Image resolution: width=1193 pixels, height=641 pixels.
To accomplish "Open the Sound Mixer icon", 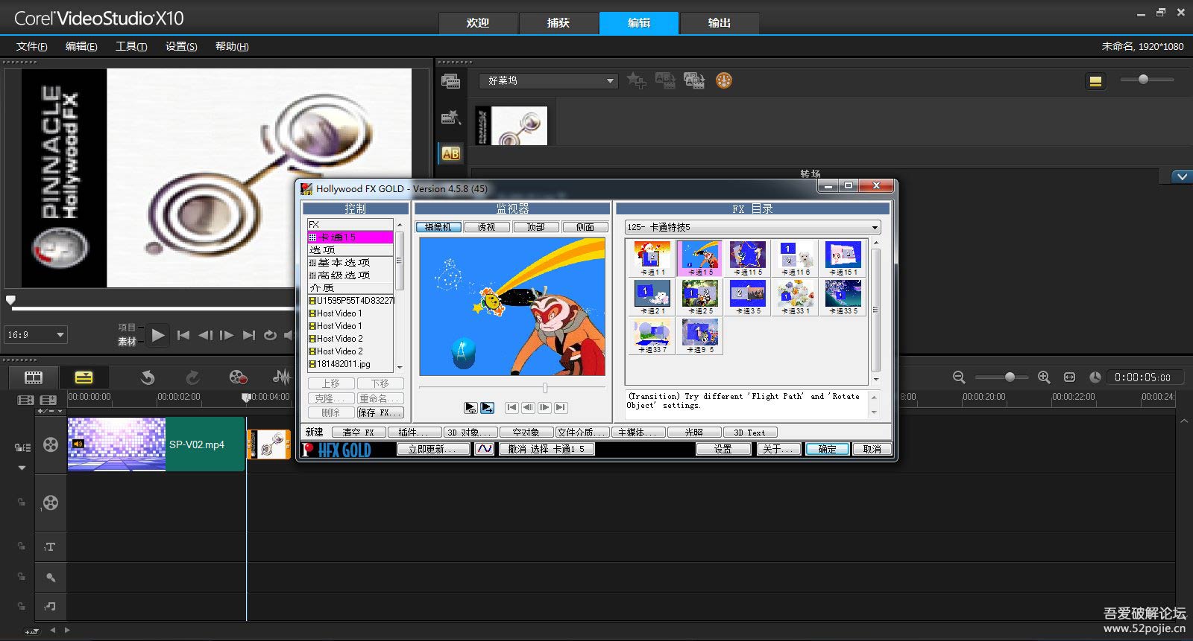I will [282, 377].
